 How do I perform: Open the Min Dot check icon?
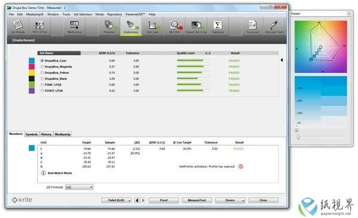coord(175,27)
